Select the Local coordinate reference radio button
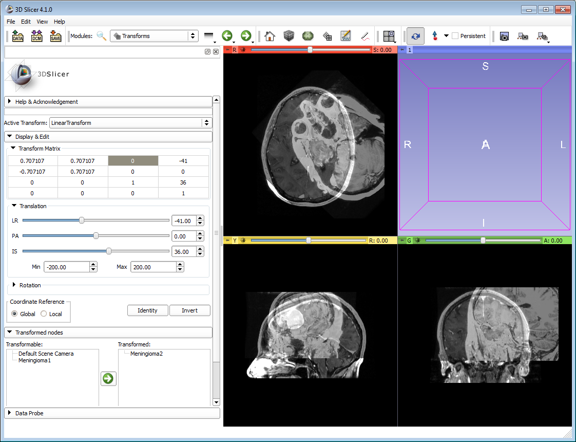576x442 pixels. [44, 314]
